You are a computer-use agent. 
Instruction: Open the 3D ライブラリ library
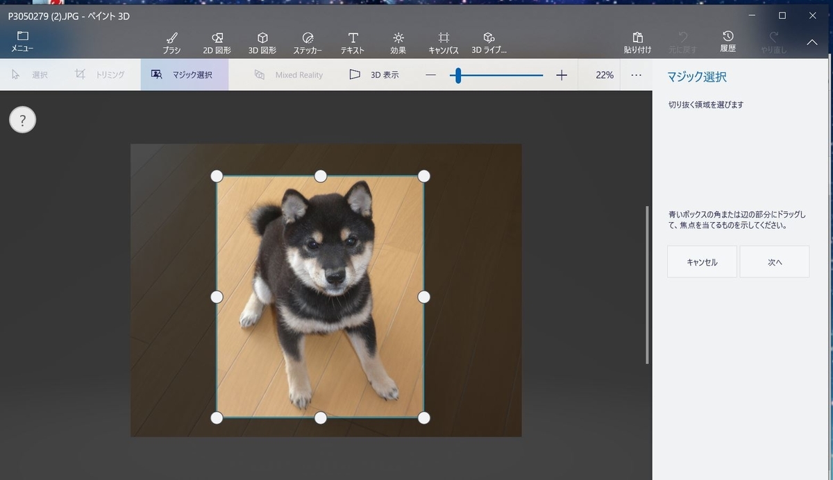coord(489,42)
